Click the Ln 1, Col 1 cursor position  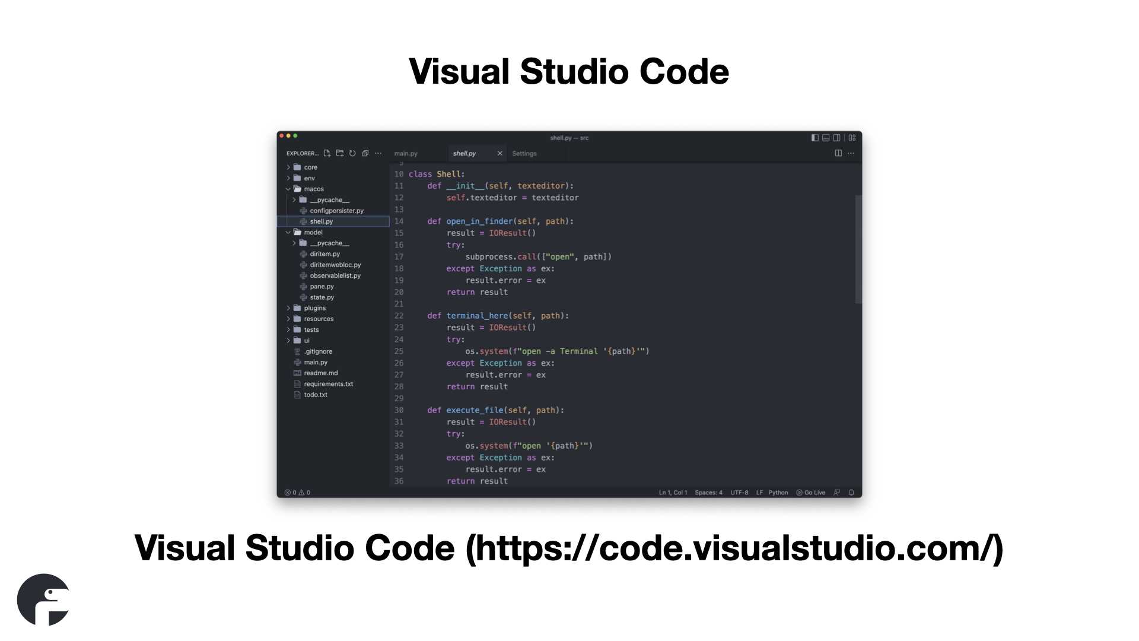(x=673, y=493)
